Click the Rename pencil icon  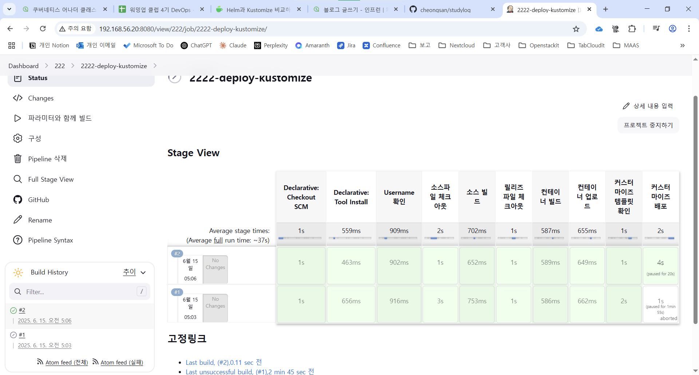pos(17,220)
